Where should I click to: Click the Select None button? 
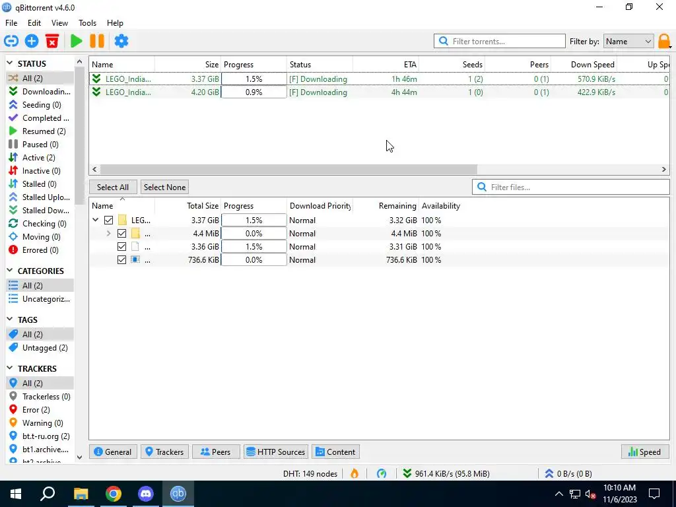coord(164,187)
